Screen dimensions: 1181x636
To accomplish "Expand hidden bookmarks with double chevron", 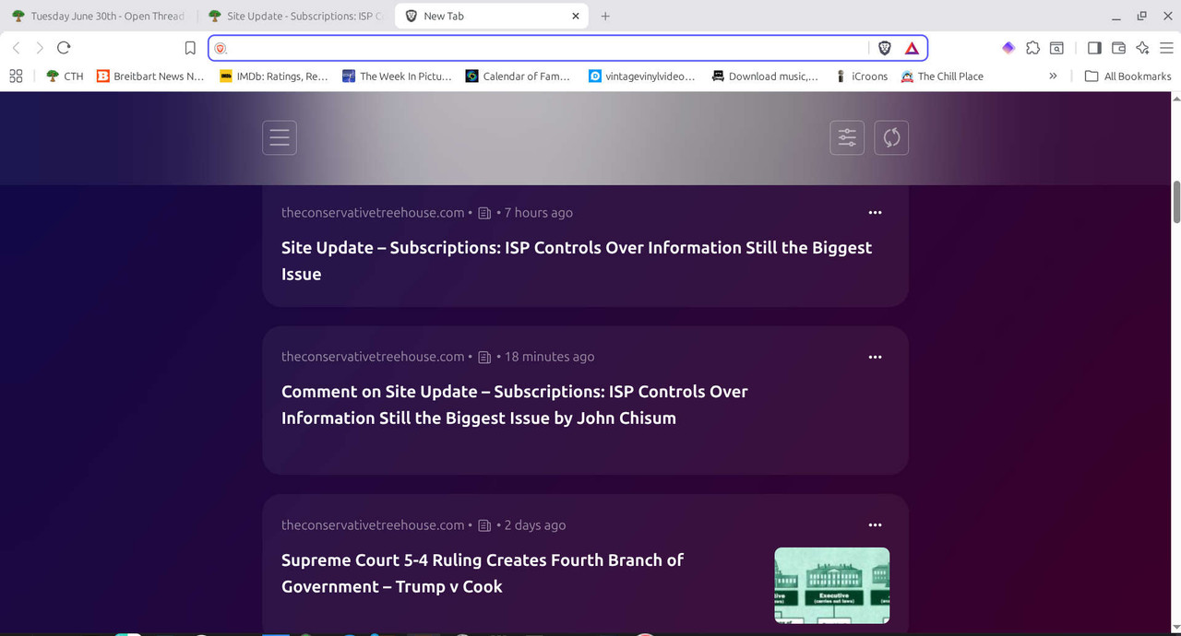I will click(1053, 76).
